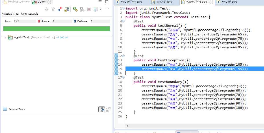Screen dimensions: 264x133
Task: Open the Test Run History icon
Action: coord(96,9)
